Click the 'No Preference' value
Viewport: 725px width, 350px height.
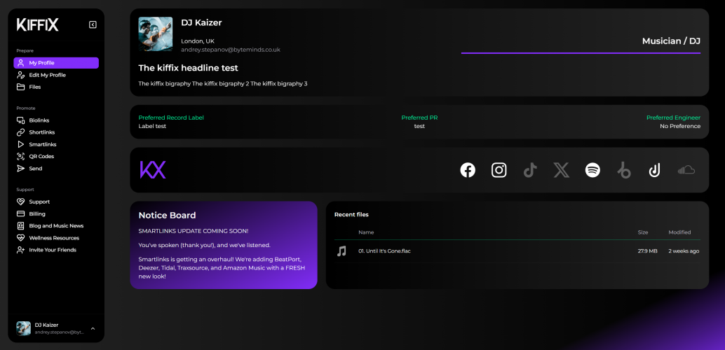coord(680,126)
